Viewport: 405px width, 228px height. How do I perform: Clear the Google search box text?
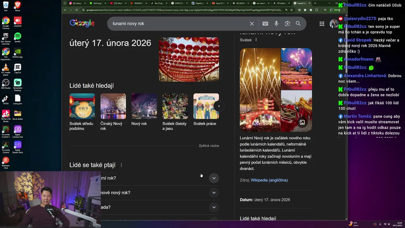(x=252, y=24)
